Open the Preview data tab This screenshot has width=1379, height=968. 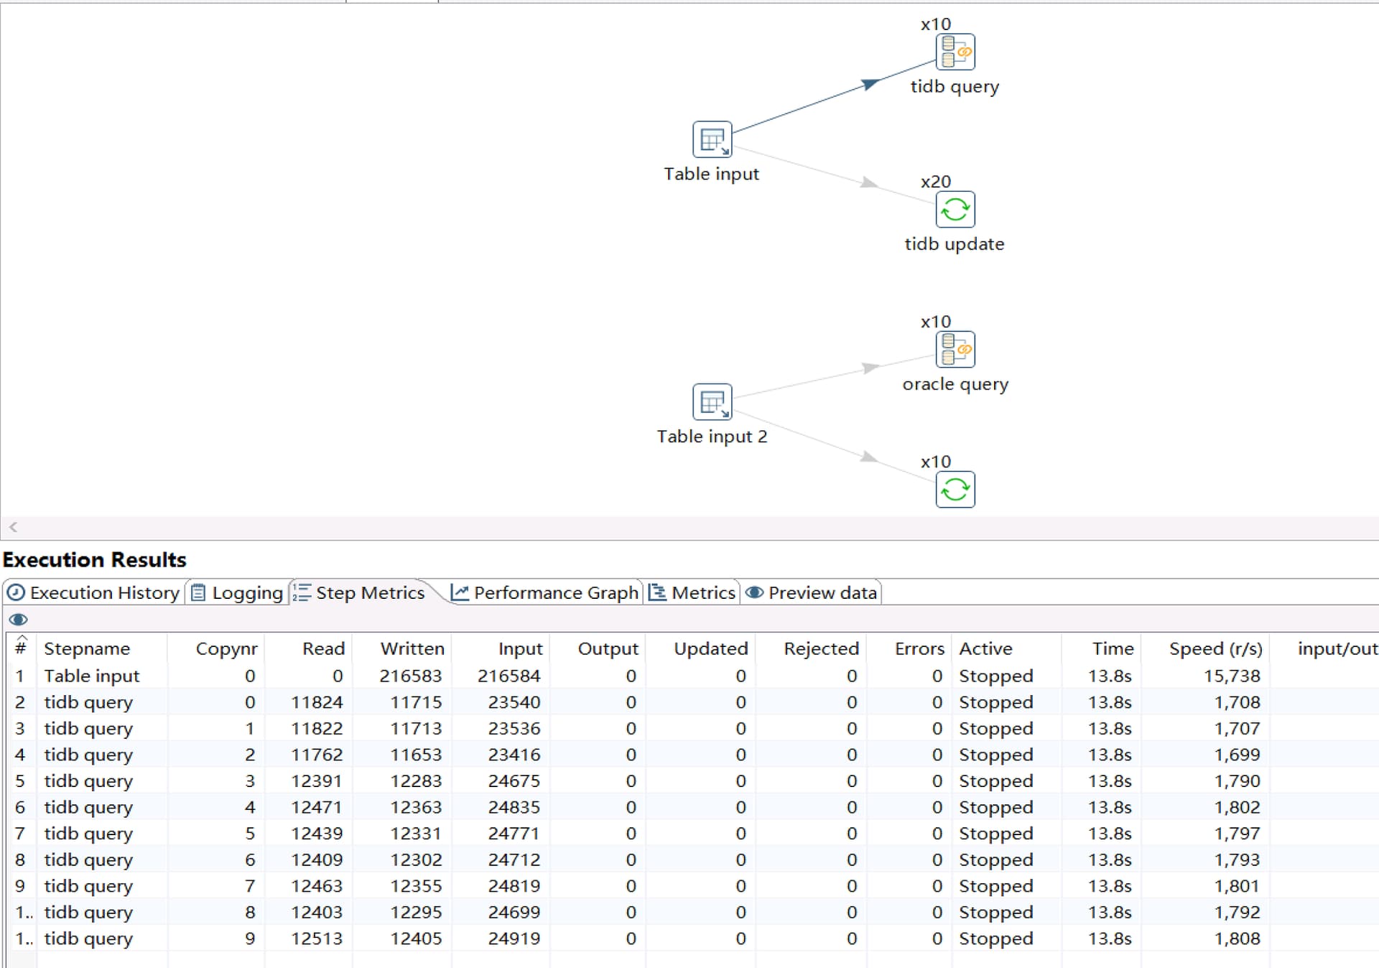click(812, 593)
